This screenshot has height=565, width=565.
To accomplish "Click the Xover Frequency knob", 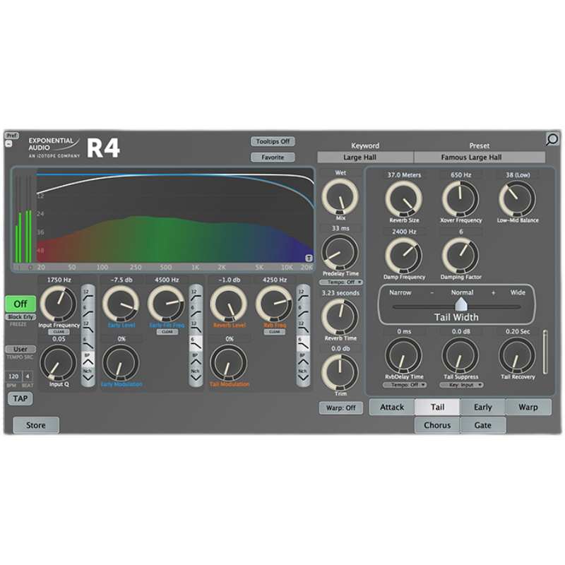I will 461,199.
